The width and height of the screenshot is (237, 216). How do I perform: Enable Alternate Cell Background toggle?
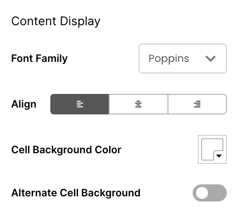(210, 193)
